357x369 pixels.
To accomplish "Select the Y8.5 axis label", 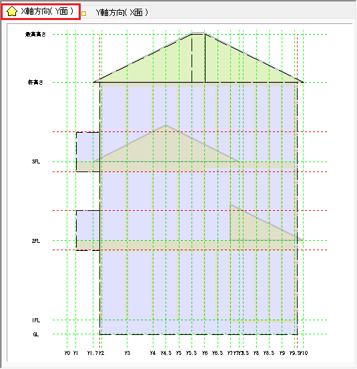I will [x=269, y=353].
